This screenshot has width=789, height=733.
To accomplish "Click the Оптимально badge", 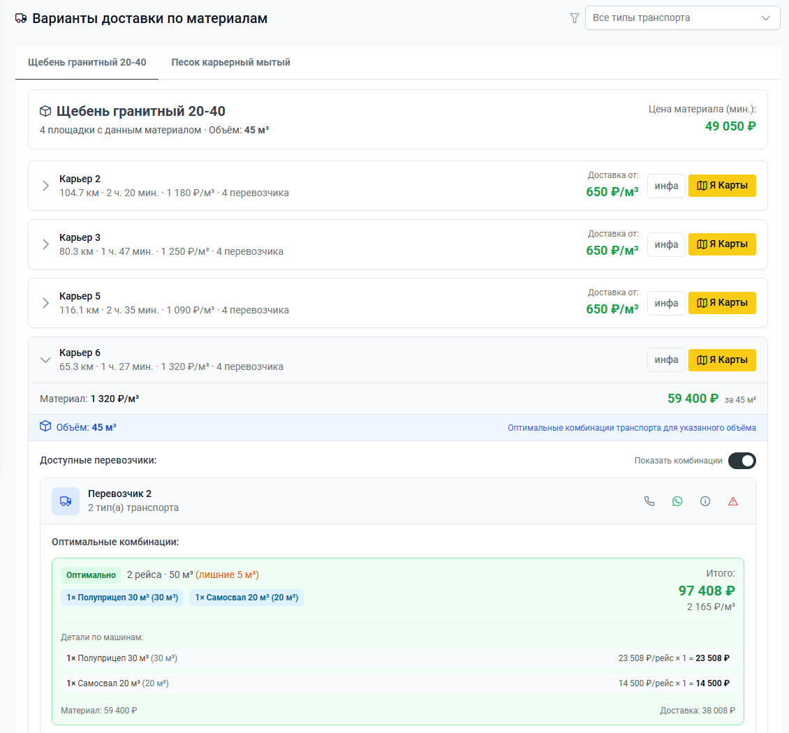I will click(x=91, y=575).
